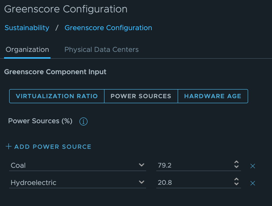Image resolution: width=272 pixels, height=206 pixels.
Task: Open the Hydroelectric power source dropdown
Action: click(78, 182)
